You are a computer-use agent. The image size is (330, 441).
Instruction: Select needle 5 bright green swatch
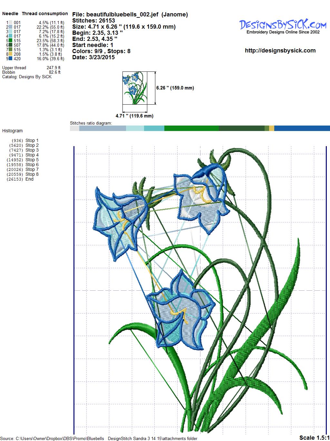pyautogui.click(x=11, y=41)
